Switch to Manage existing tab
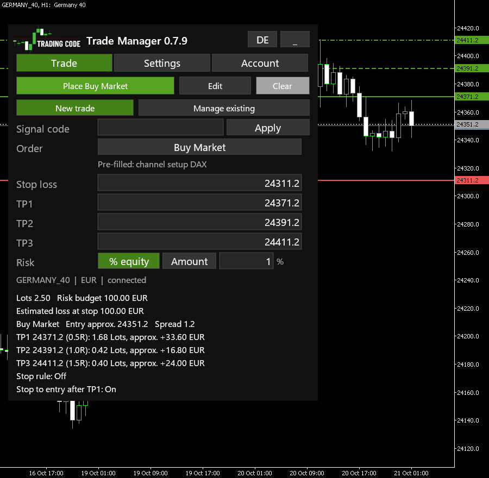 coord(224,108)
